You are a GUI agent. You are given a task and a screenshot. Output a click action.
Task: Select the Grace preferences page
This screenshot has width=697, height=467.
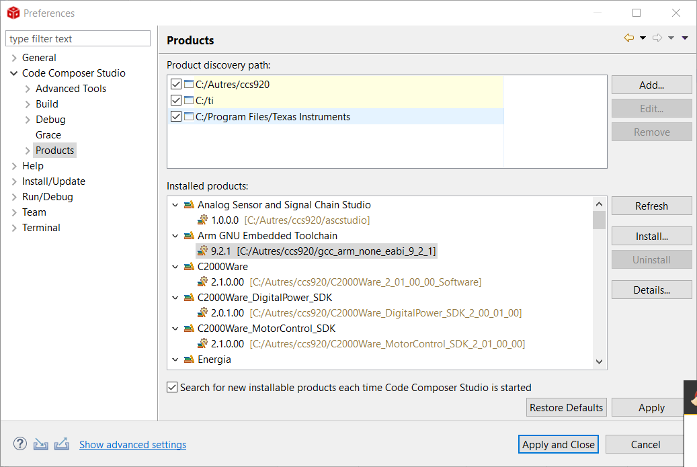(48, 134)
